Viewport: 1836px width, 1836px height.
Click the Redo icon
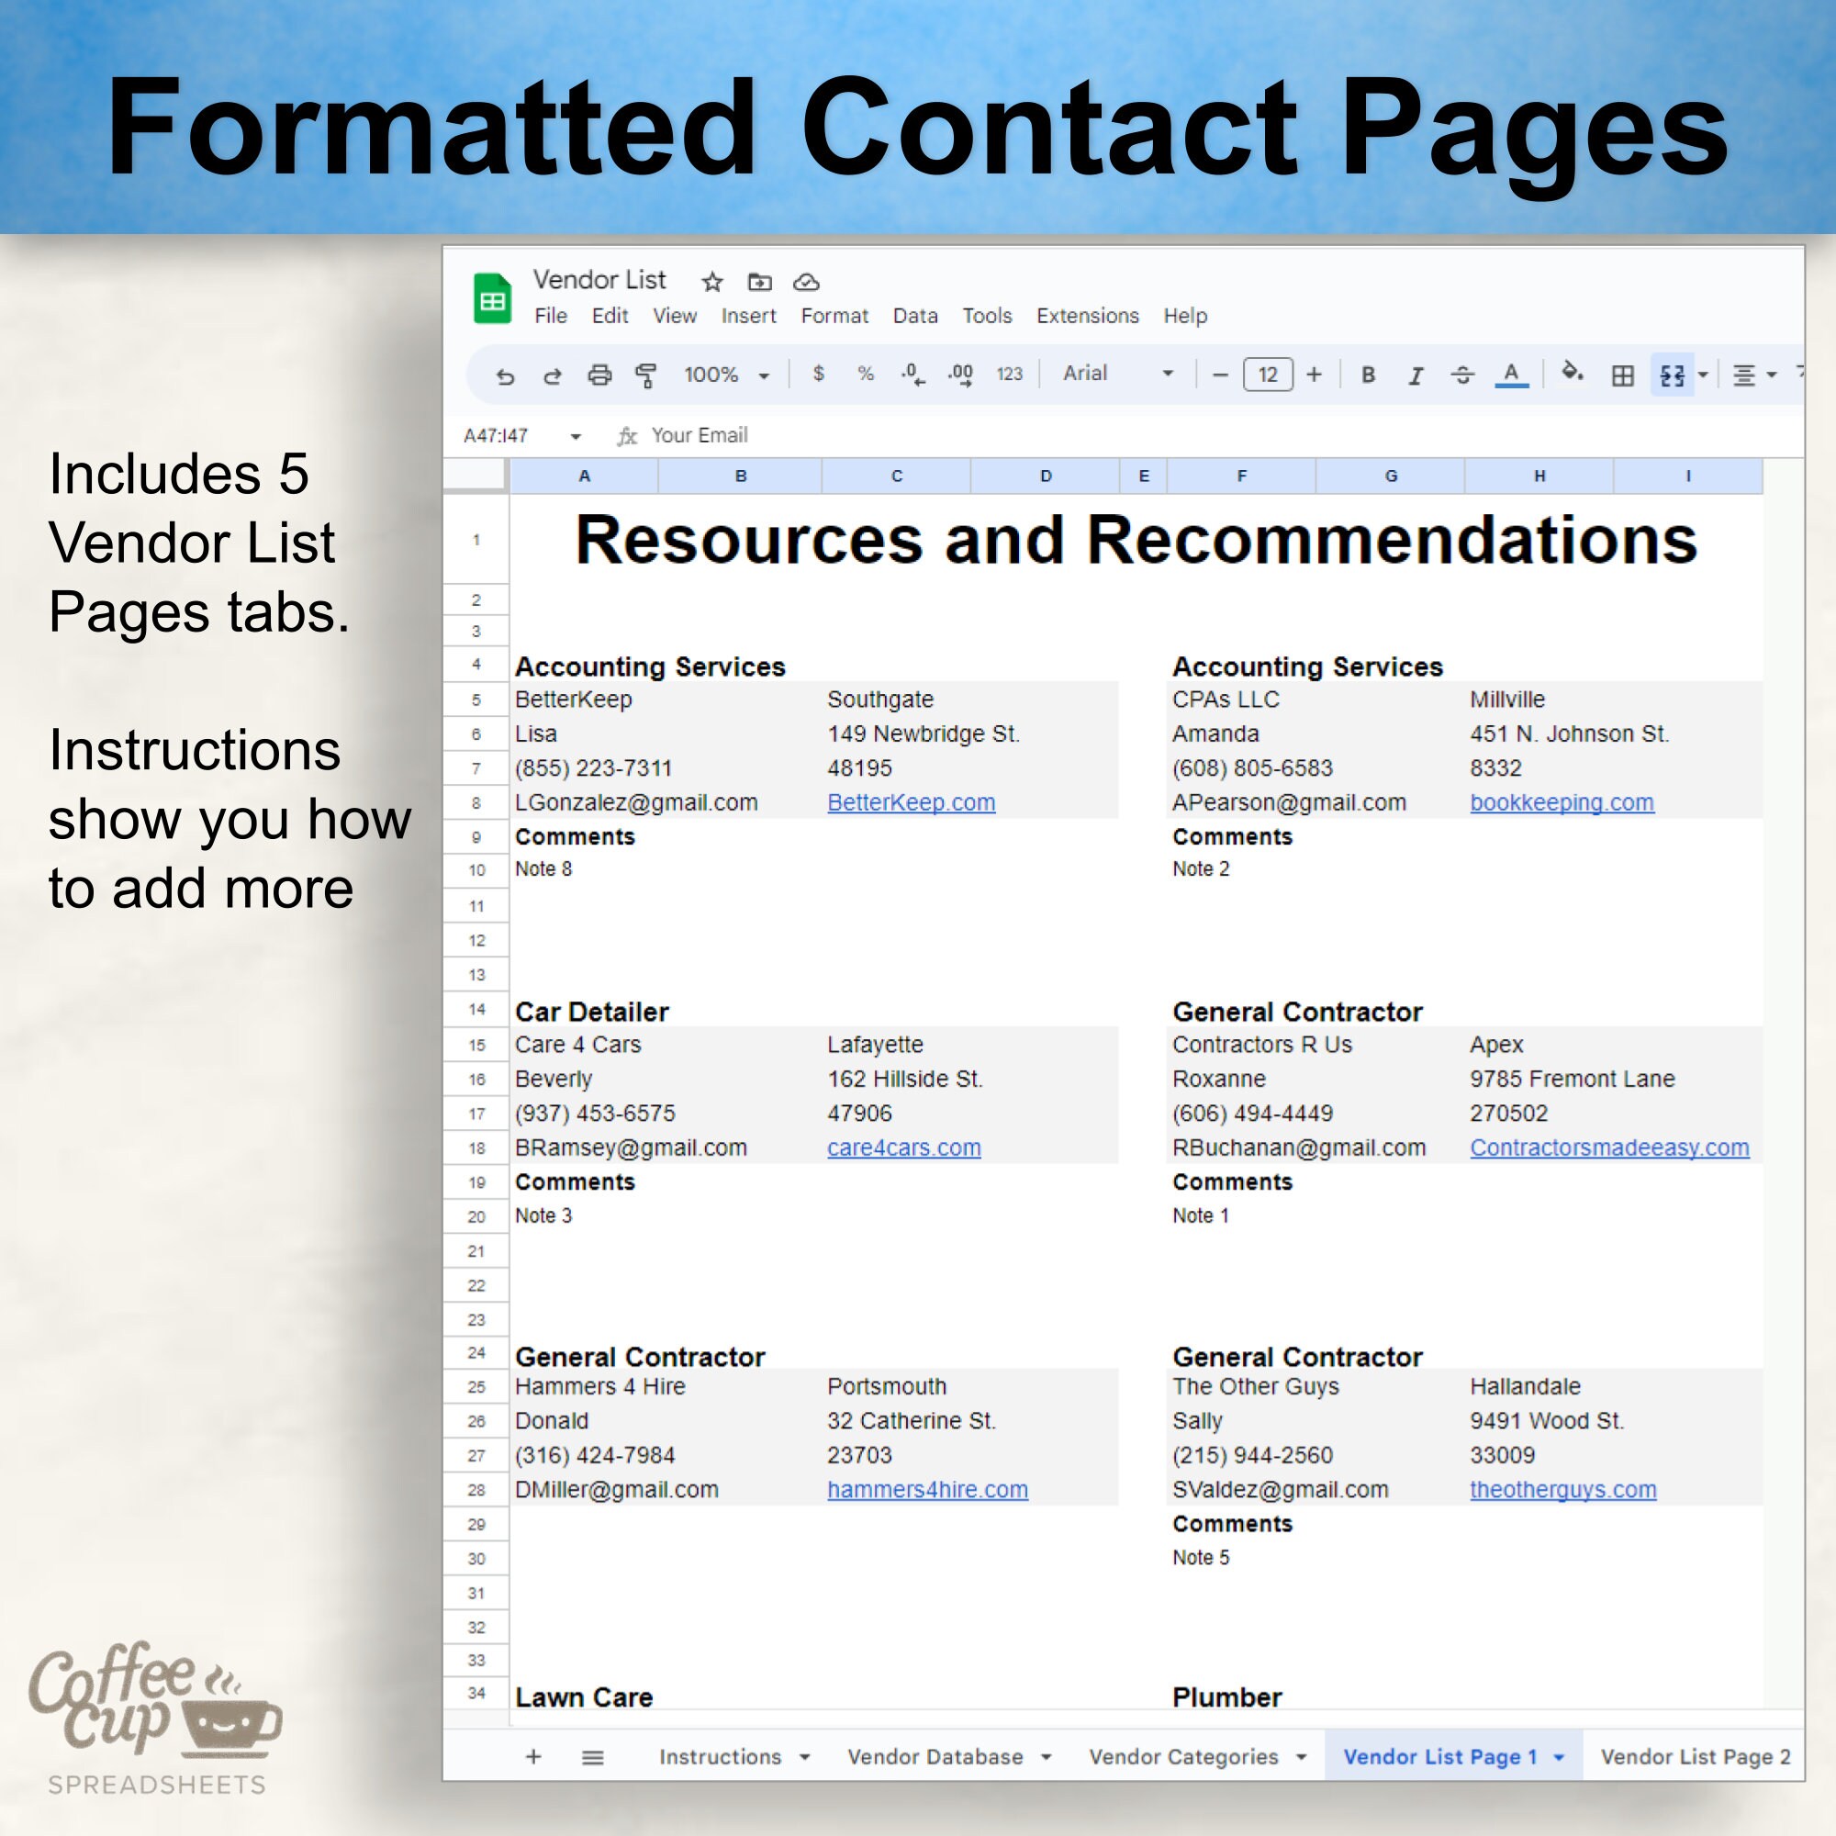[x=551, y=375]
